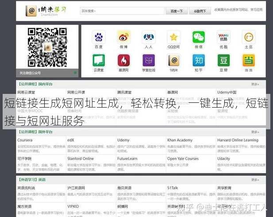
Task: Open the 英孚教育 link
Action: pos(224,188)
